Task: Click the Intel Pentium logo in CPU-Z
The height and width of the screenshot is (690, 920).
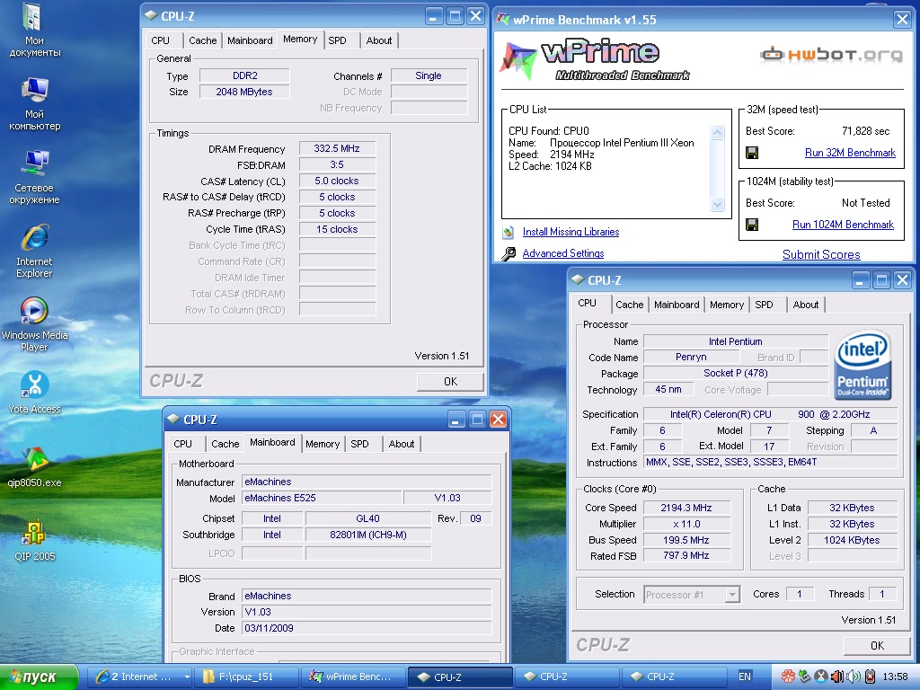Action: (x=862, y=365)
